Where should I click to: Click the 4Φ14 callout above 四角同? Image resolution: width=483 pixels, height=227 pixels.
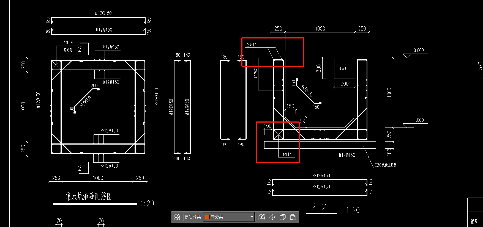point(68,42)
